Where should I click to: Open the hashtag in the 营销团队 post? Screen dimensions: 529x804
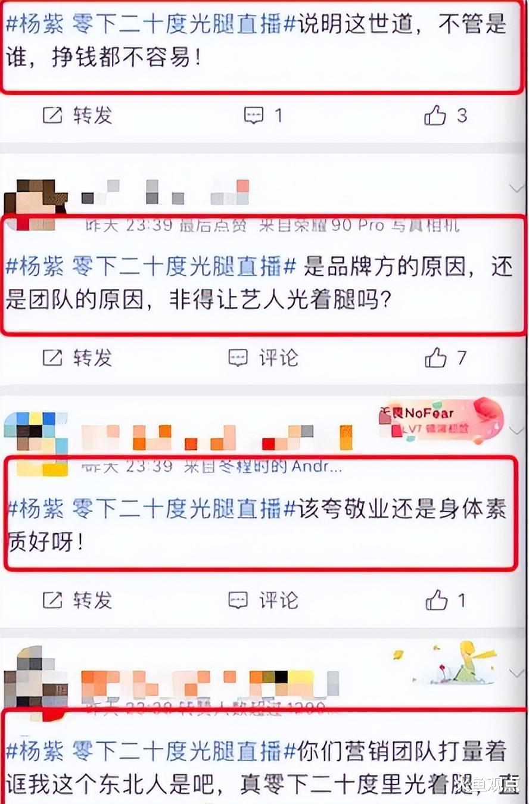pyautogui.click(x=151, y=752)
